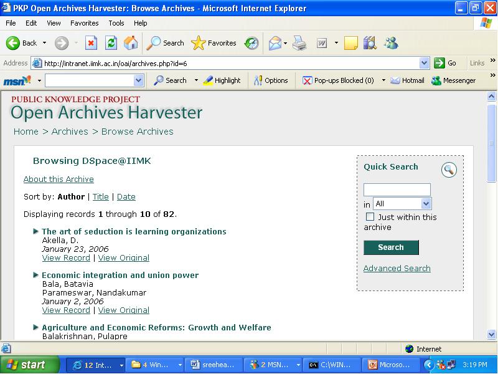The image size is (498, 374).
Task: Open the Edit with Word dropdown arrow
Action: tap(336, 43)
